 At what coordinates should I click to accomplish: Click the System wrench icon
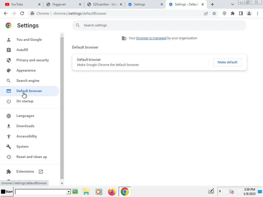click(9, 147)
